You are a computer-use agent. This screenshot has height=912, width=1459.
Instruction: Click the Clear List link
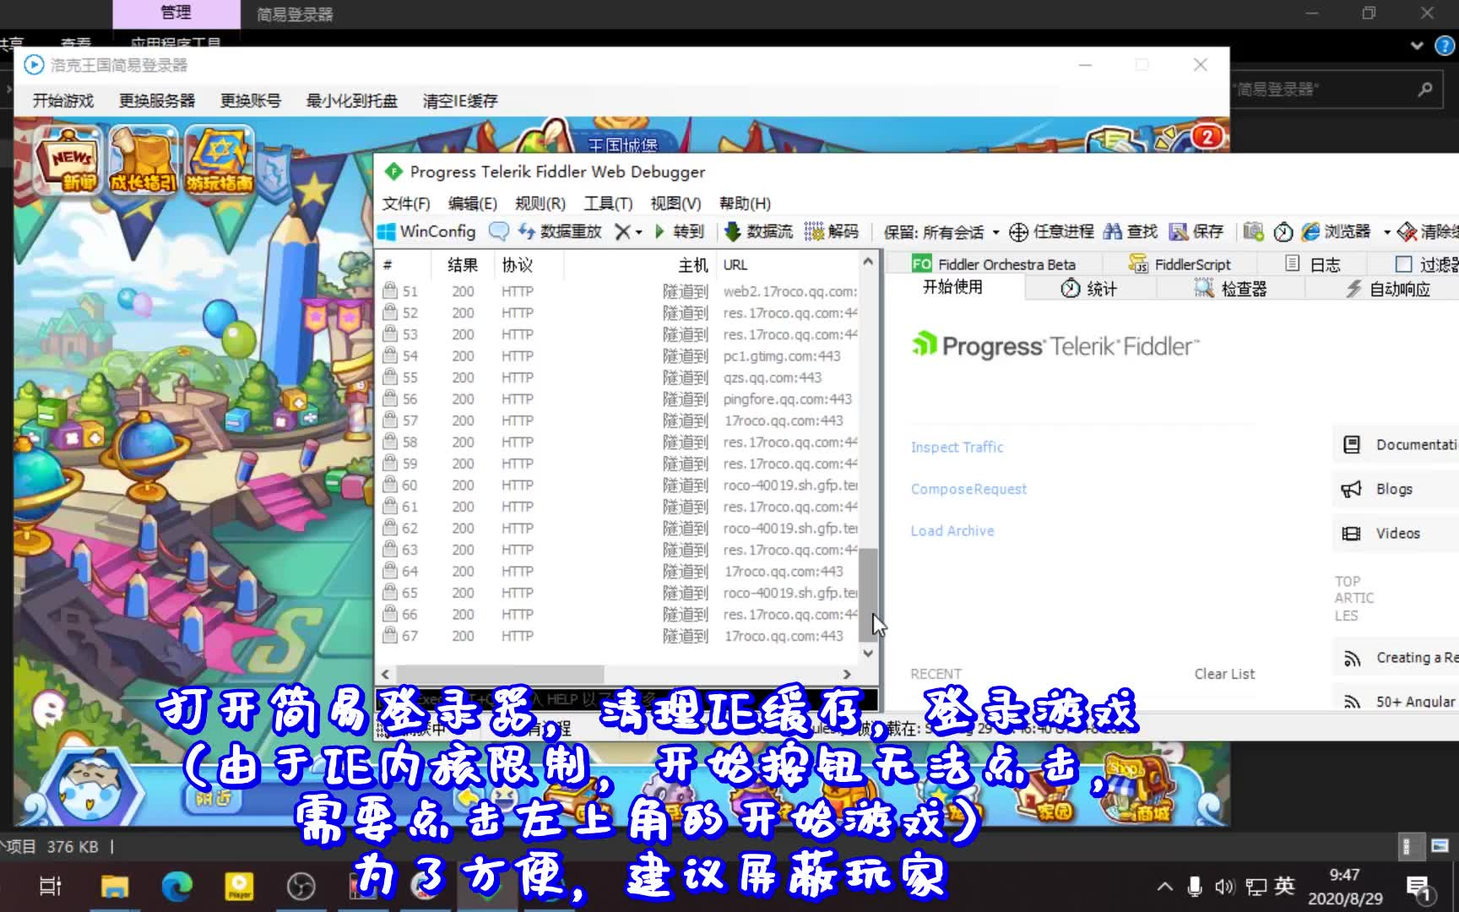[x=1224, y=674]
